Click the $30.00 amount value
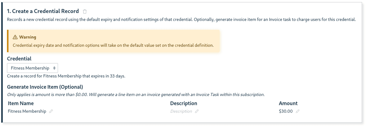The height and width of the screenshot is (126, 366). click(x=286, y=111)
